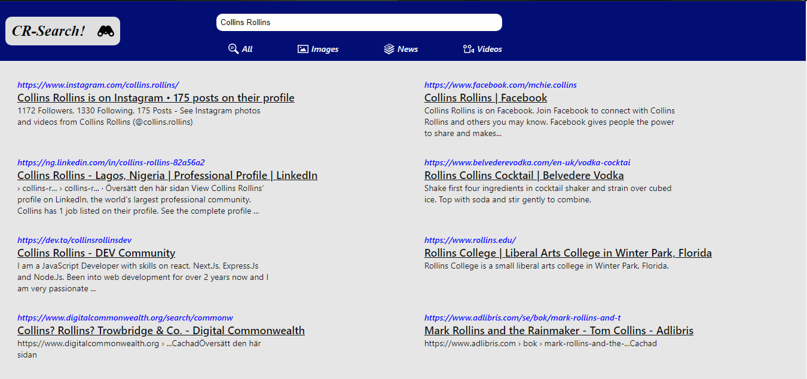This screenshot has height=379, width=807.
Task: Open Rollins Collins Cocktail Belvedere Vodka result
Action: click(x=524, y=175)
